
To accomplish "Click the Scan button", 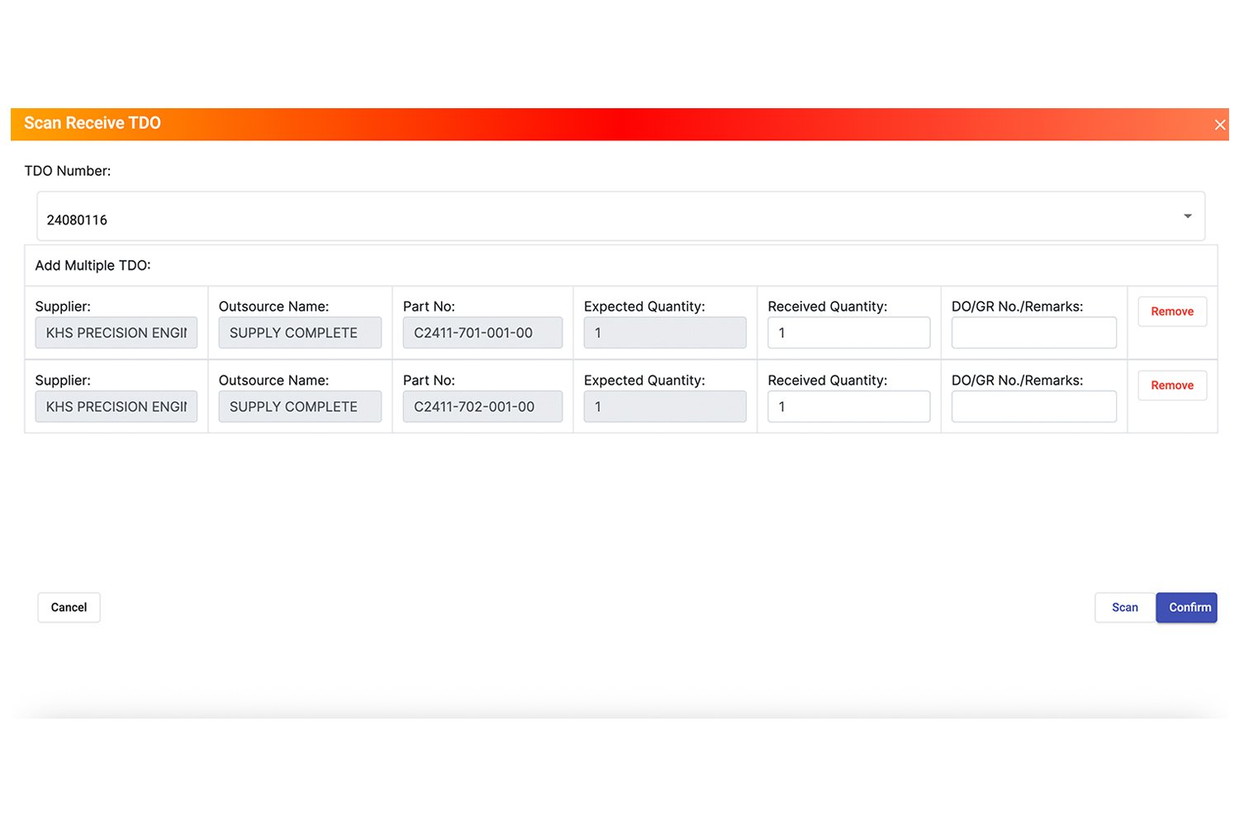I will (1124, 607).
